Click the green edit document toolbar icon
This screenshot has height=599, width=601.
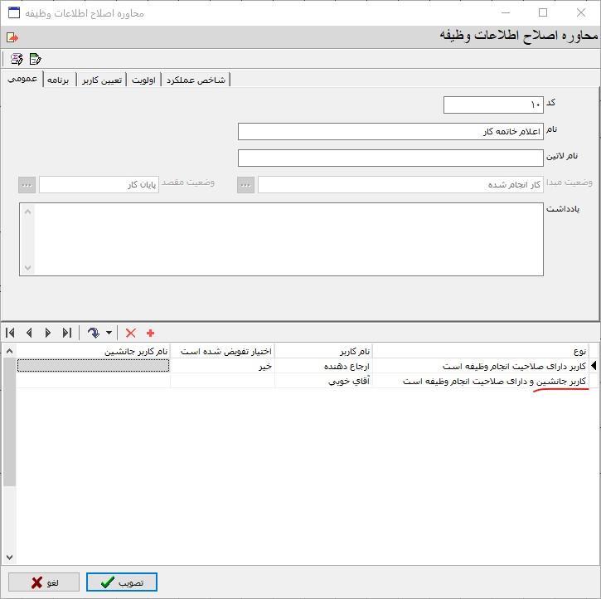coord(35,59)
